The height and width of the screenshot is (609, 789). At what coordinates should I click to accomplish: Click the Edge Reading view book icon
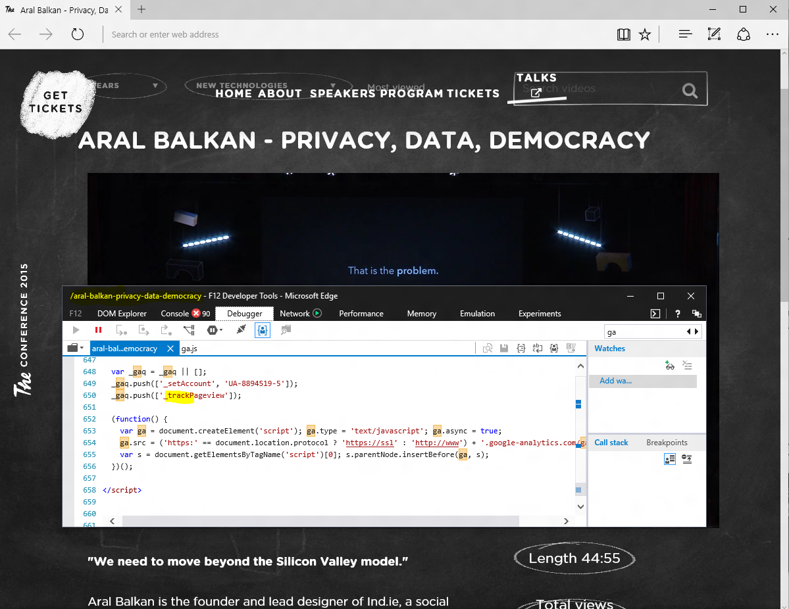623,34
